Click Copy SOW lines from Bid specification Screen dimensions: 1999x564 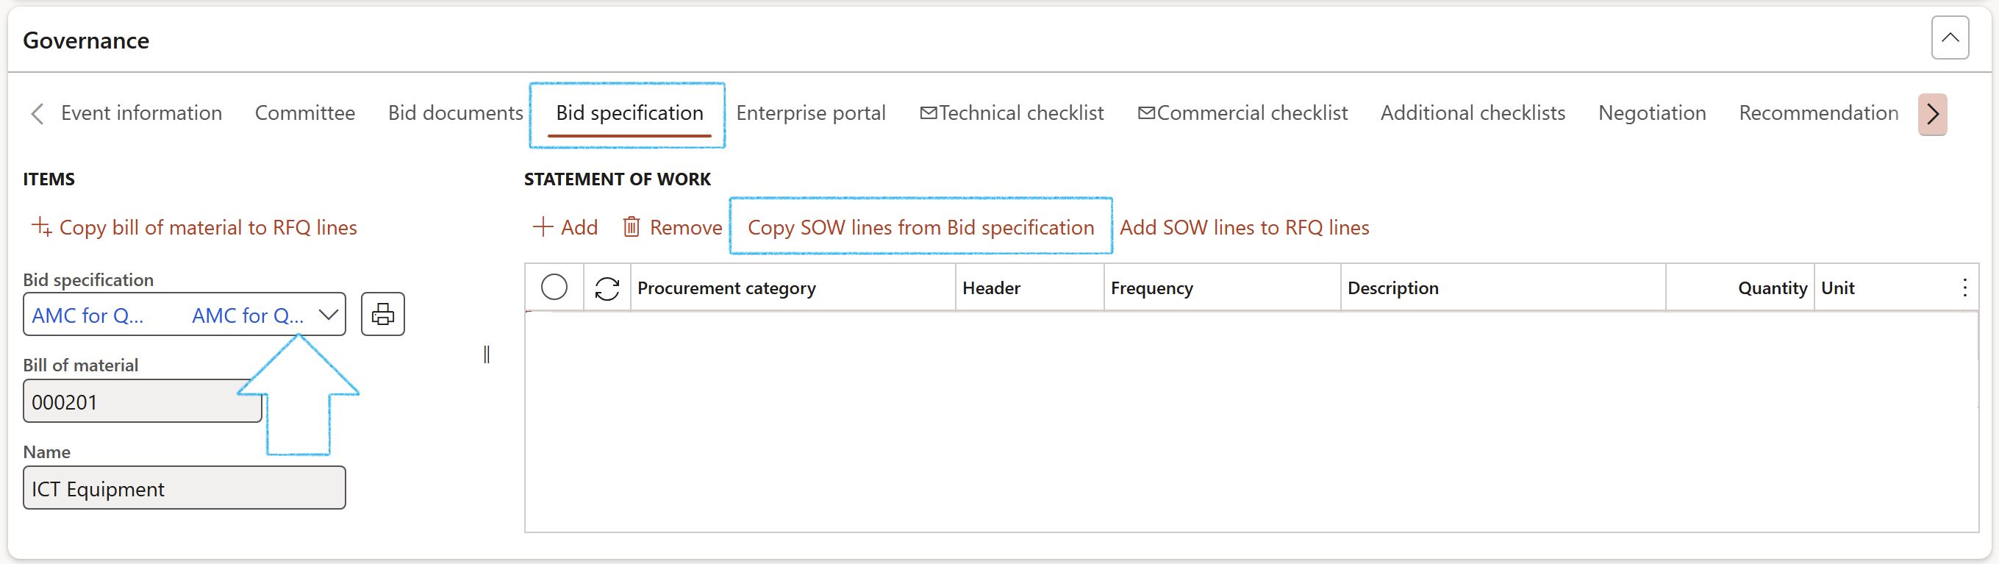click(x=920, y=227)
